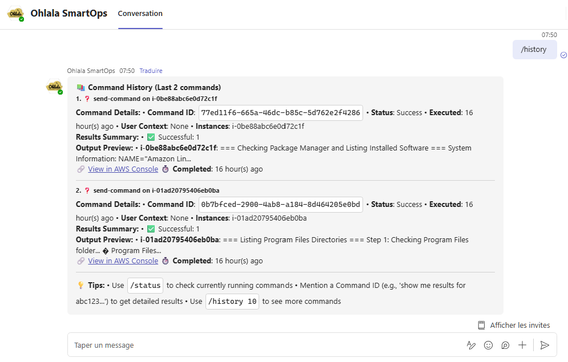Image resolution: width=568 pixels, height=362 pixels.
Task: Translate the message with Traduire link
Action: pyautogui.click(x=150, y=70)
